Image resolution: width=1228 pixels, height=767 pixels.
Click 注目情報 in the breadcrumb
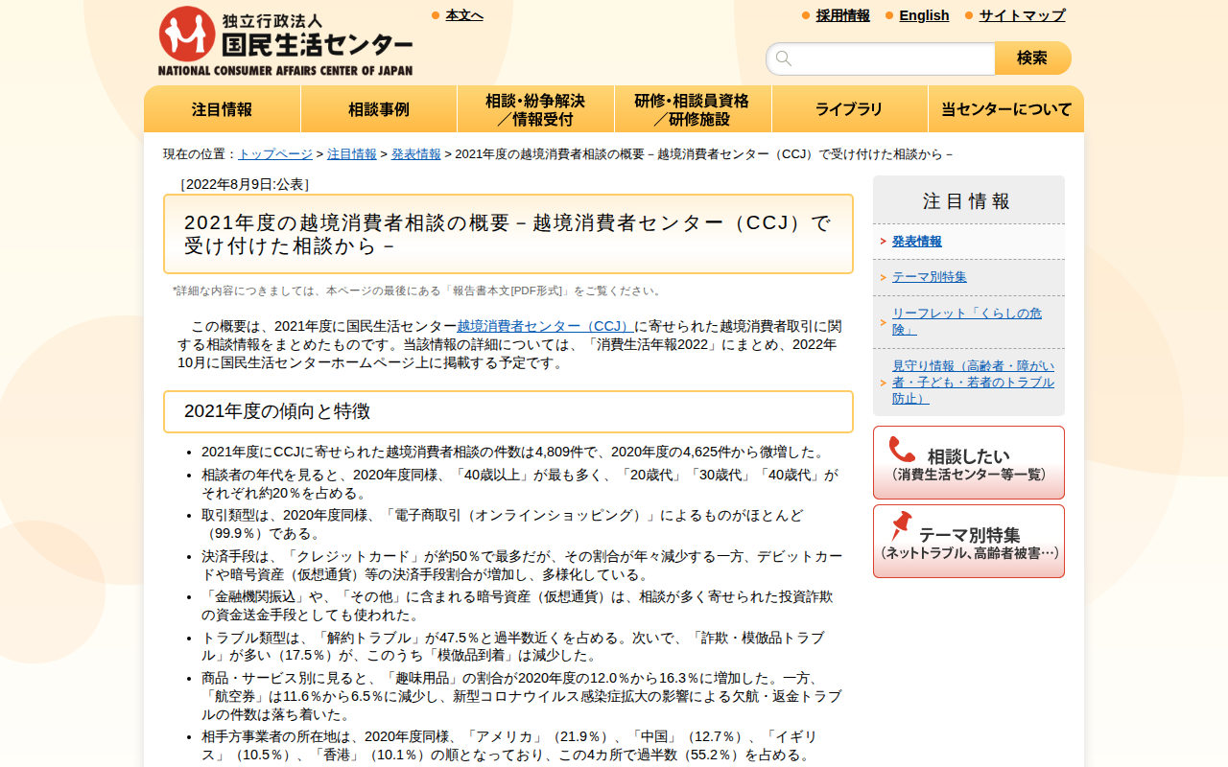352,153
